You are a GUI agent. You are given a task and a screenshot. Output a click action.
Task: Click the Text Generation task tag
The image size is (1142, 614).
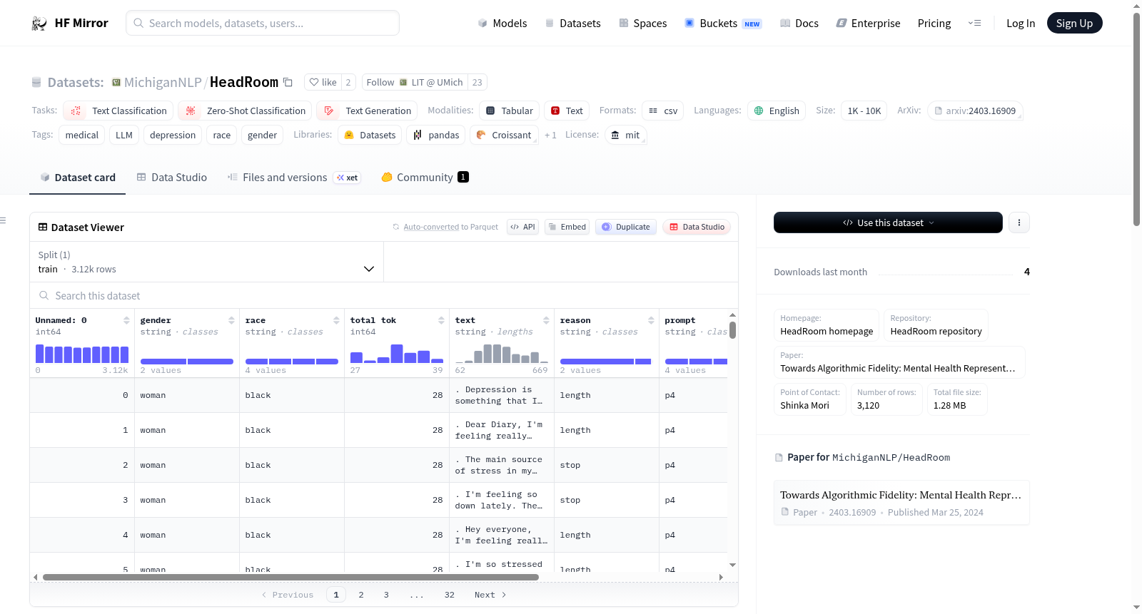tap(367, 111)
